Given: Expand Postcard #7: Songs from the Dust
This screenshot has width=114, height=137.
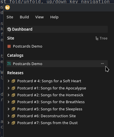Looking at the screenshot, I should [8, 123].
